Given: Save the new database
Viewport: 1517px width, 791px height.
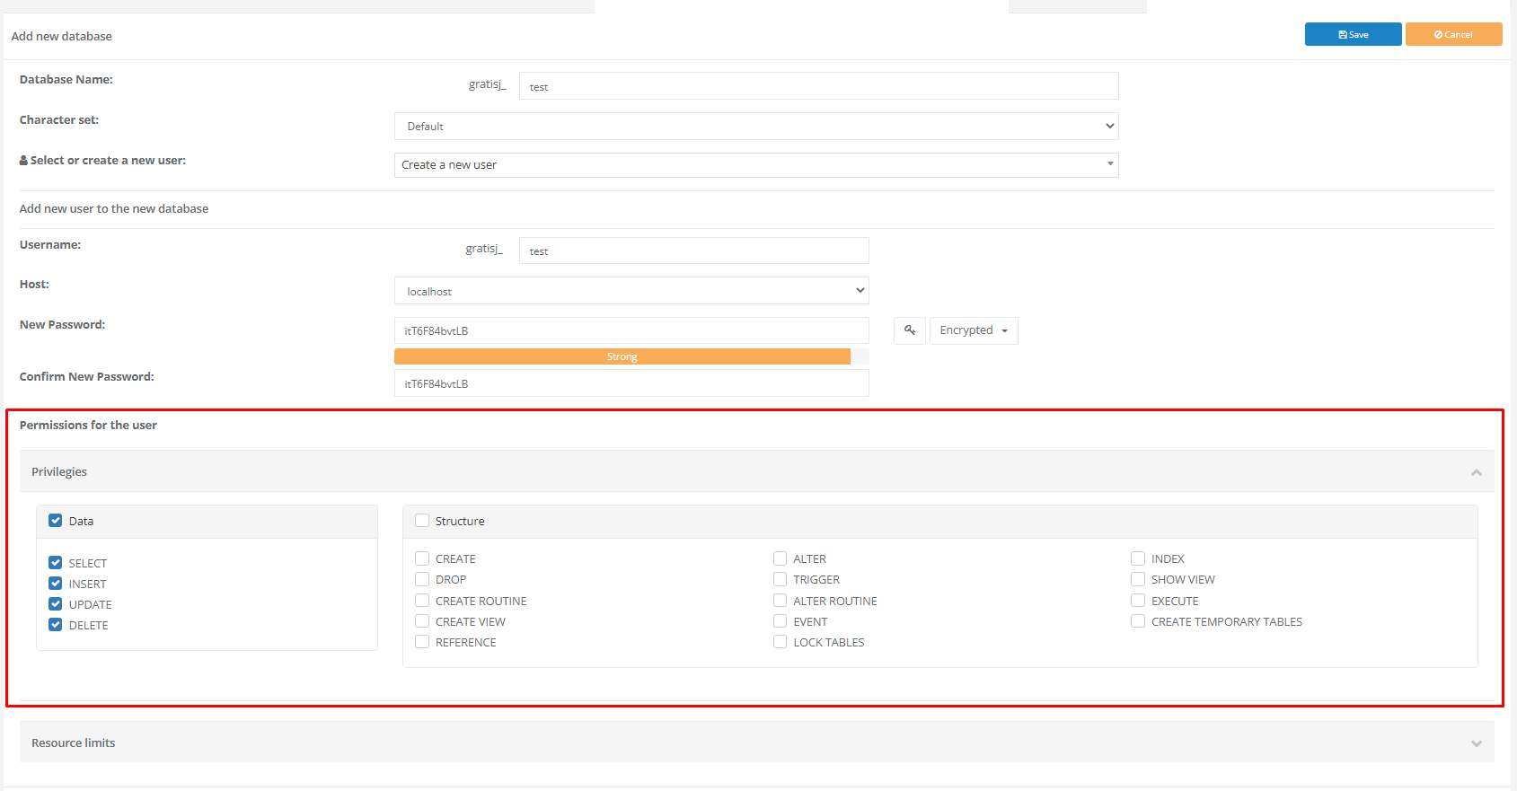Looking at the screenshot, I should 1353,34.
